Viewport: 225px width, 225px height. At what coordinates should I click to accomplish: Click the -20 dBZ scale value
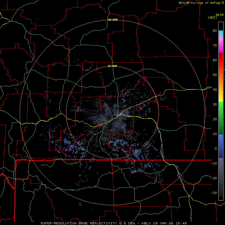point(214,178)
